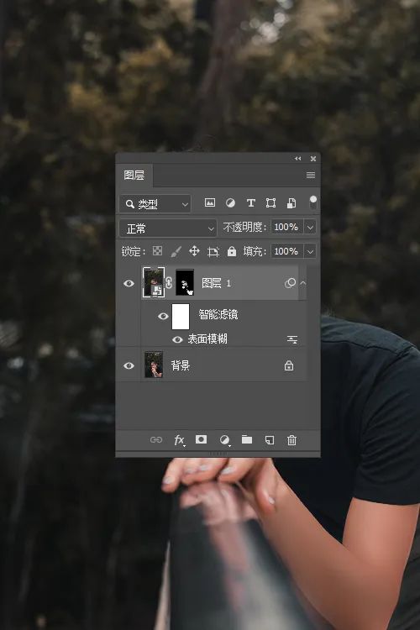Filter for adjustment layers icon
Image resolution: width=420 pixels, height=630 pixels.
coord(230,203)
